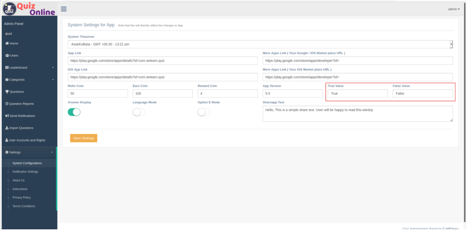Click the Import Questions upload icon
Image resolution: width=468 pixels, height=235 pixels.
pos(7,128)
